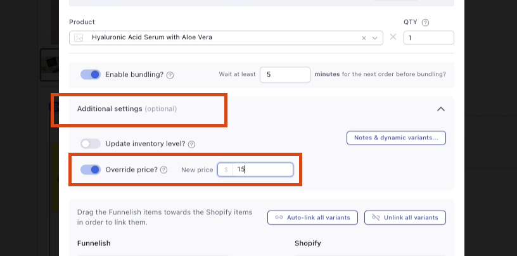Clear the selected product with x icon
The image size is (517, 256).
(364, 38)
